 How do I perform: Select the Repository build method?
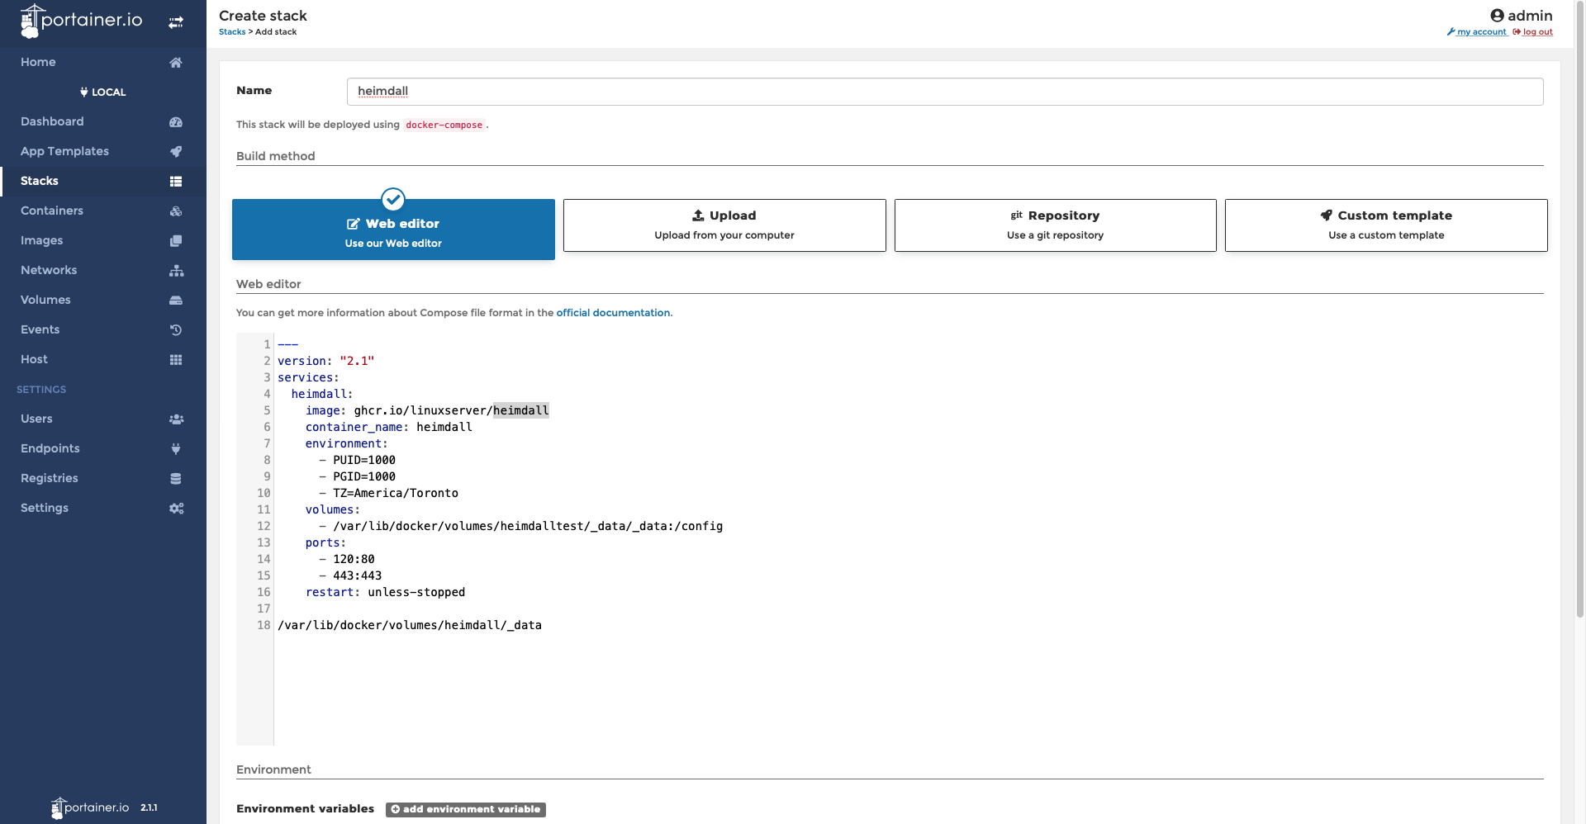click(x=1055, y=225)
